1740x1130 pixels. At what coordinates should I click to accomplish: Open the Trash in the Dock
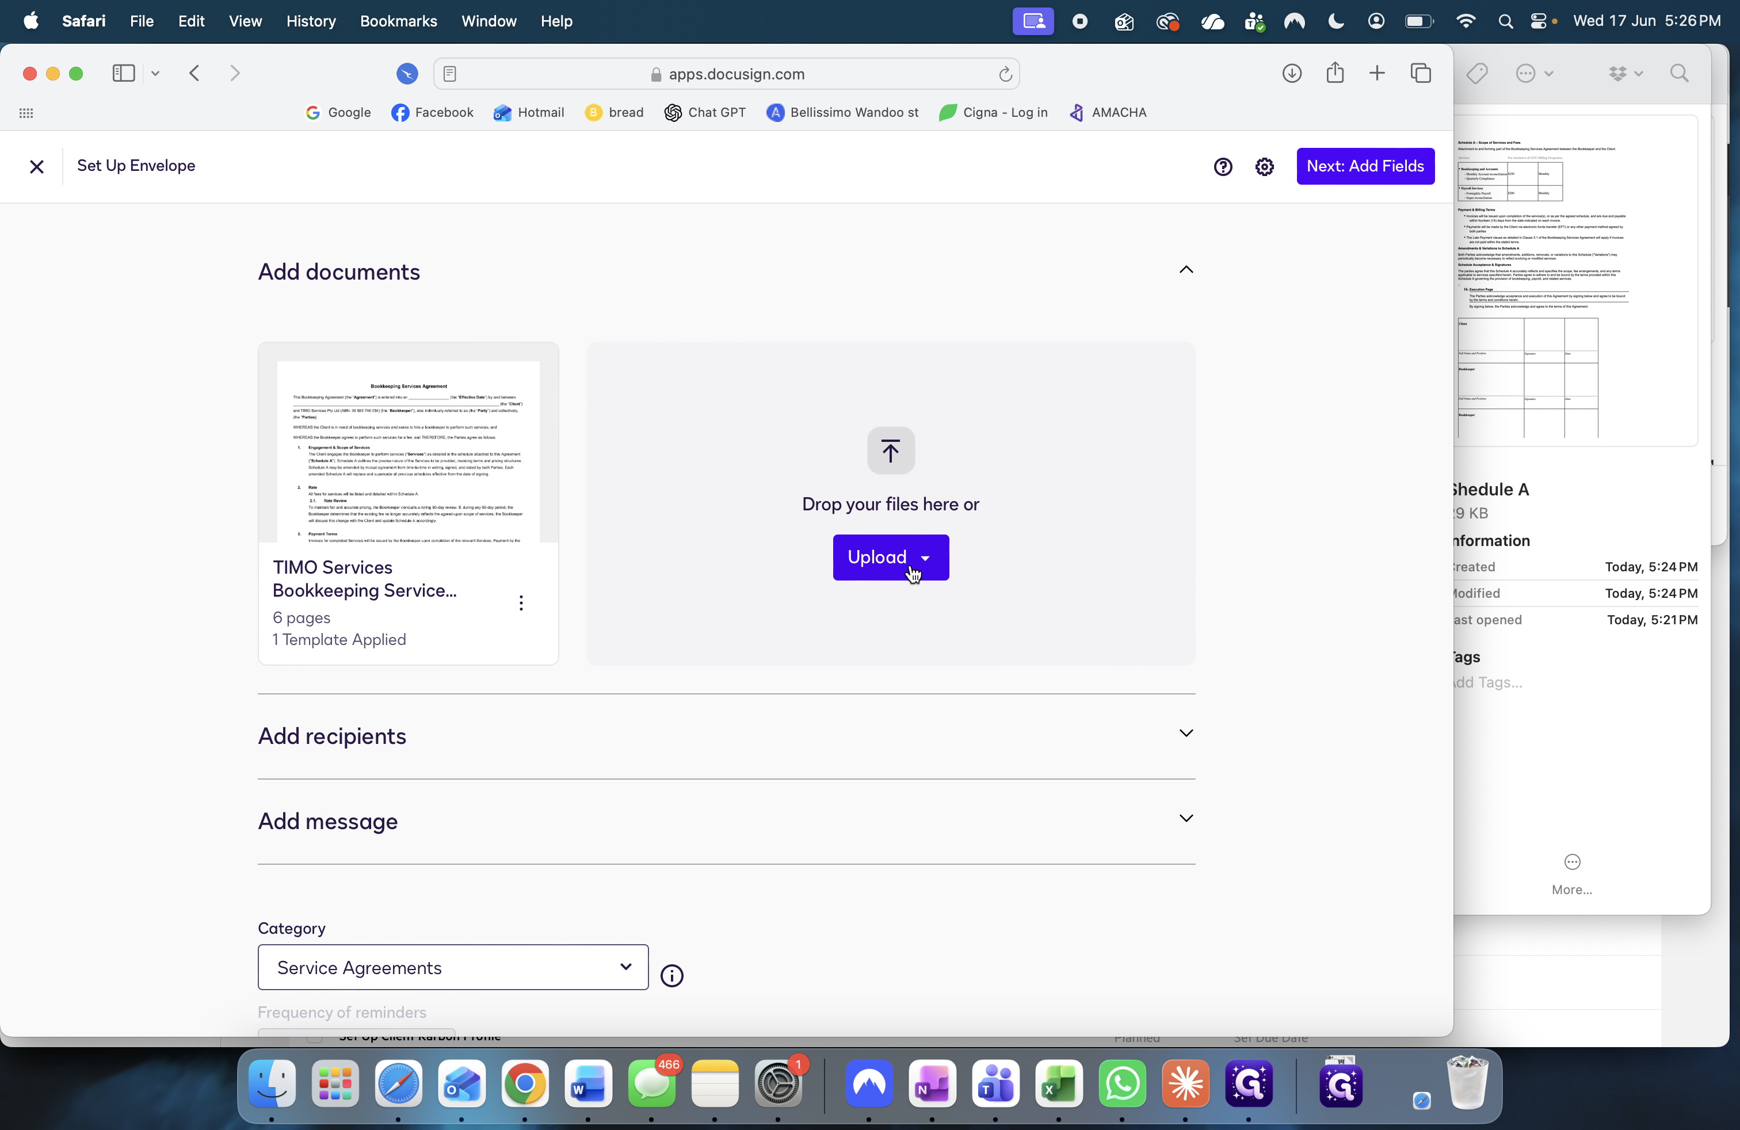(x=1467, y=1083)
